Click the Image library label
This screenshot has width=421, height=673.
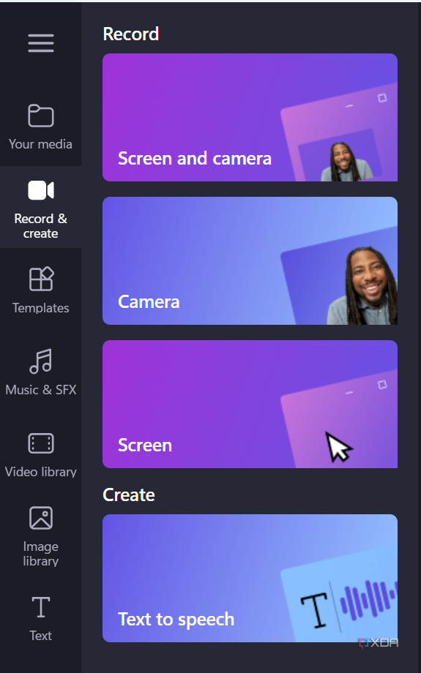(41, 554)
